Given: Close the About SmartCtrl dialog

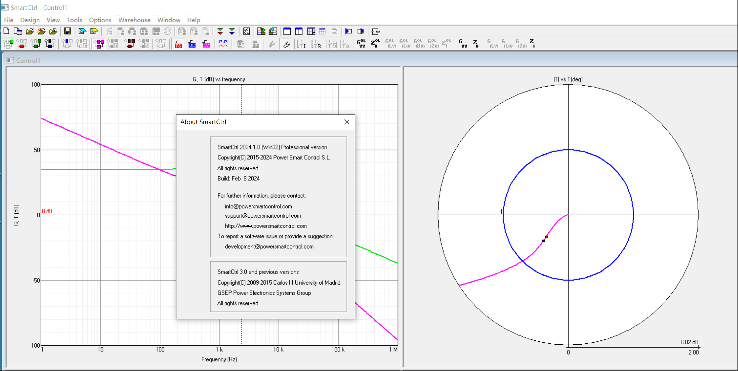Looking at the screenshot, I should (347, 122).
